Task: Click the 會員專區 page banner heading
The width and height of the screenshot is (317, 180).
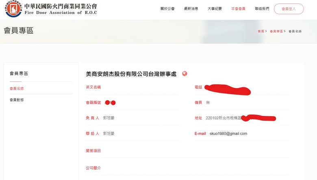Action: [19, 31]
